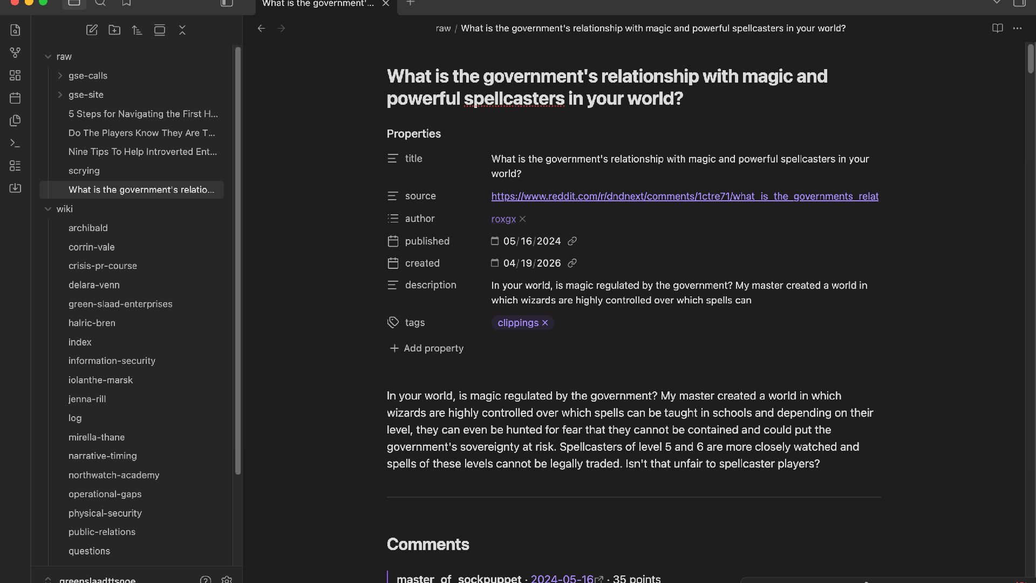Collapse all folders in the file explorer
This screenshot has width=1036, height=583.
[x=182, y=30]
